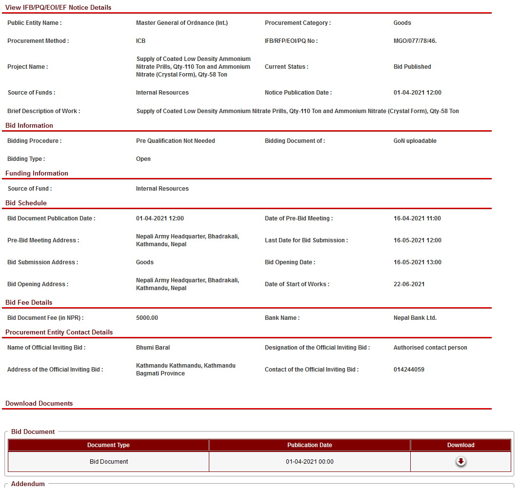Click the Nepal Bank Ltd. value
The width and height of the screenshot is (521, 490).
415,318
